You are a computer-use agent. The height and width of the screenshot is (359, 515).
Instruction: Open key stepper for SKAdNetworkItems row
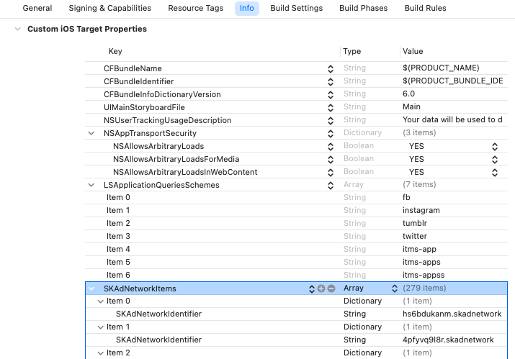tap(312, 288)
